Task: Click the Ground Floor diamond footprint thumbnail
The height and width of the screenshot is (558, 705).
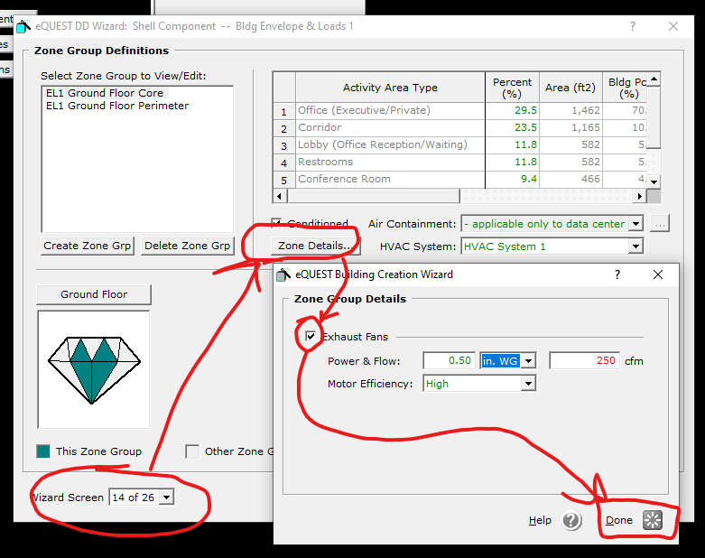Action: [94, 369]
